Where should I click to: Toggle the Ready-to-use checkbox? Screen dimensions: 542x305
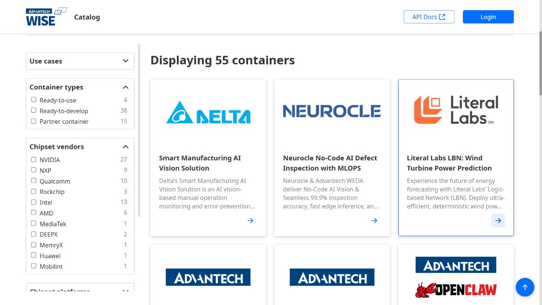[34, 100]
